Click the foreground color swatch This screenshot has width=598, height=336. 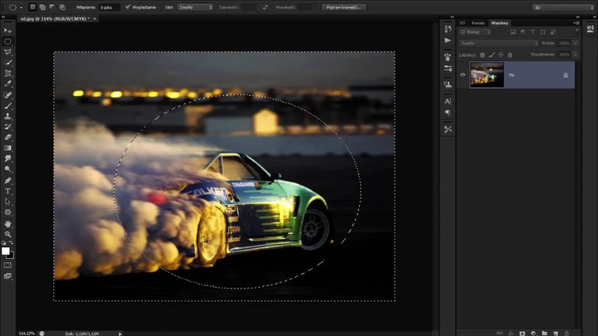click(x=6, y=251)
